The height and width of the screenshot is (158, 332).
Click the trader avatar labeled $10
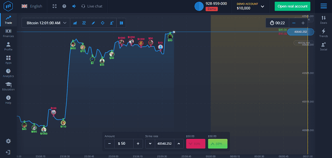tap(161, 47)
